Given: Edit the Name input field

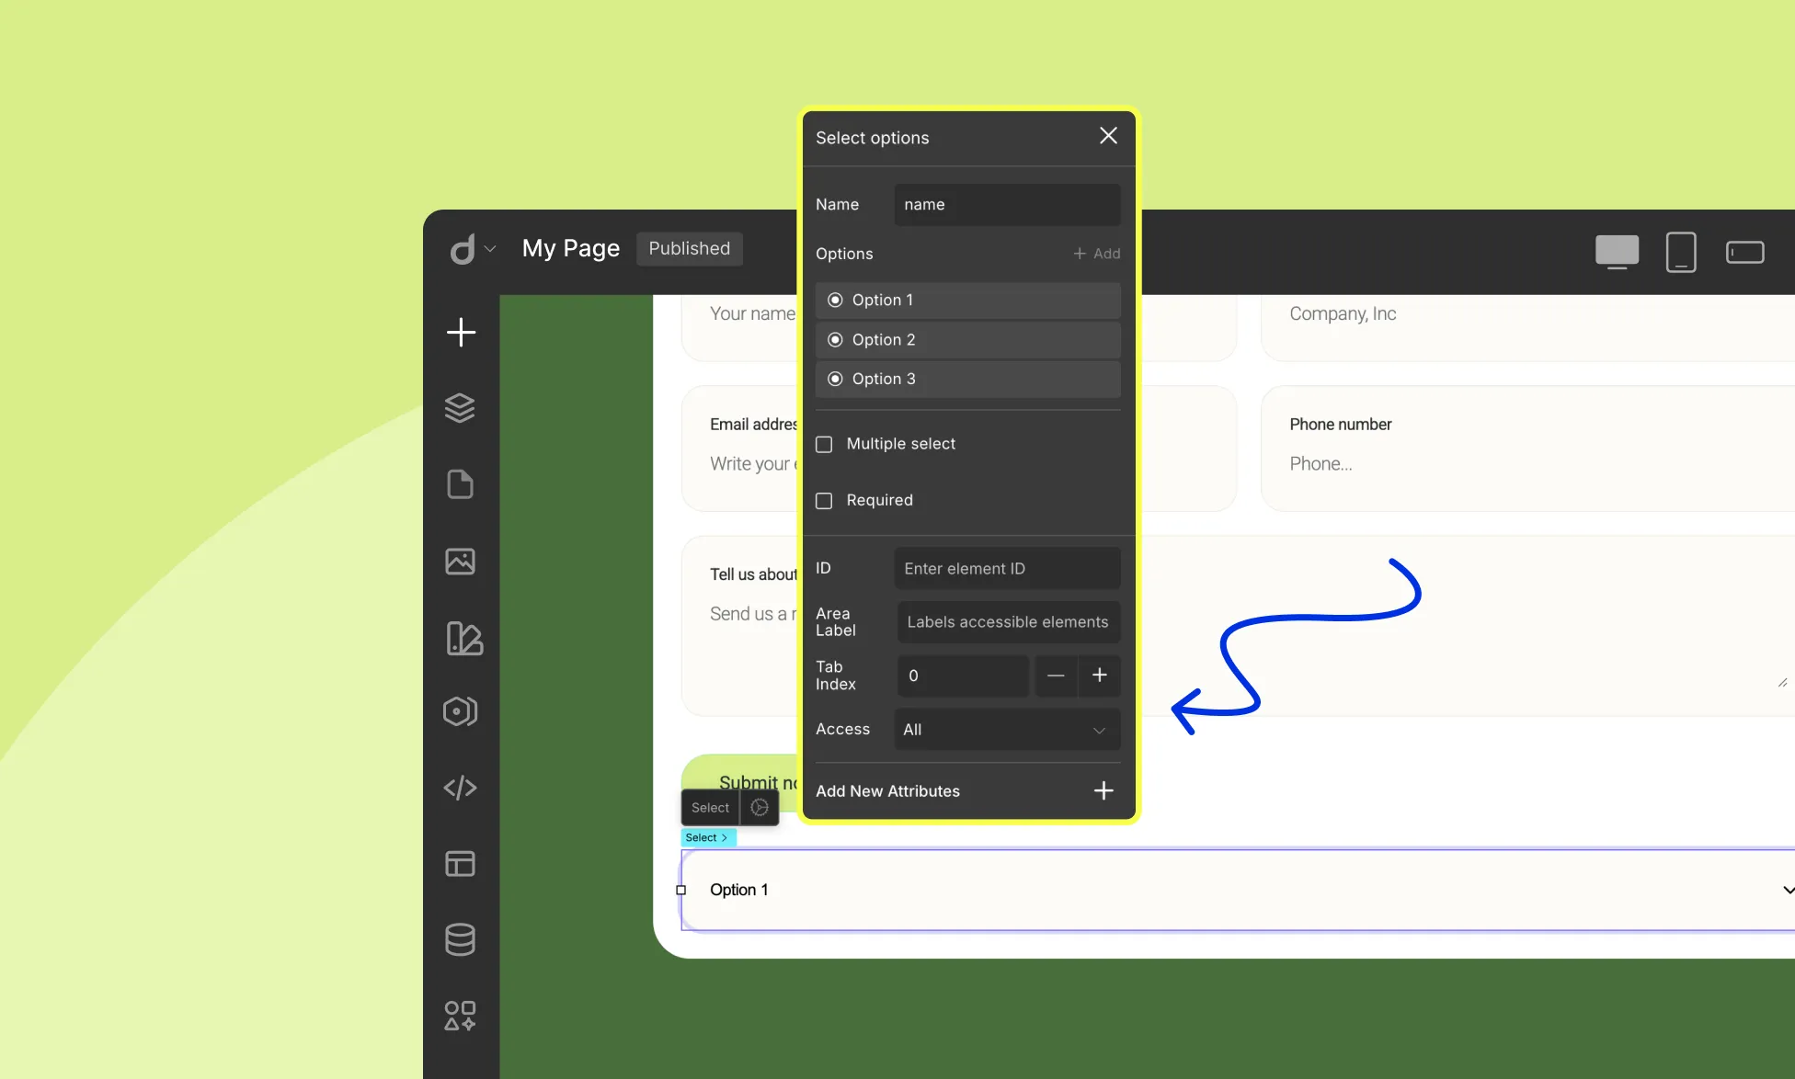Looking at the screenshot, I should click(x=1007, y=204).
